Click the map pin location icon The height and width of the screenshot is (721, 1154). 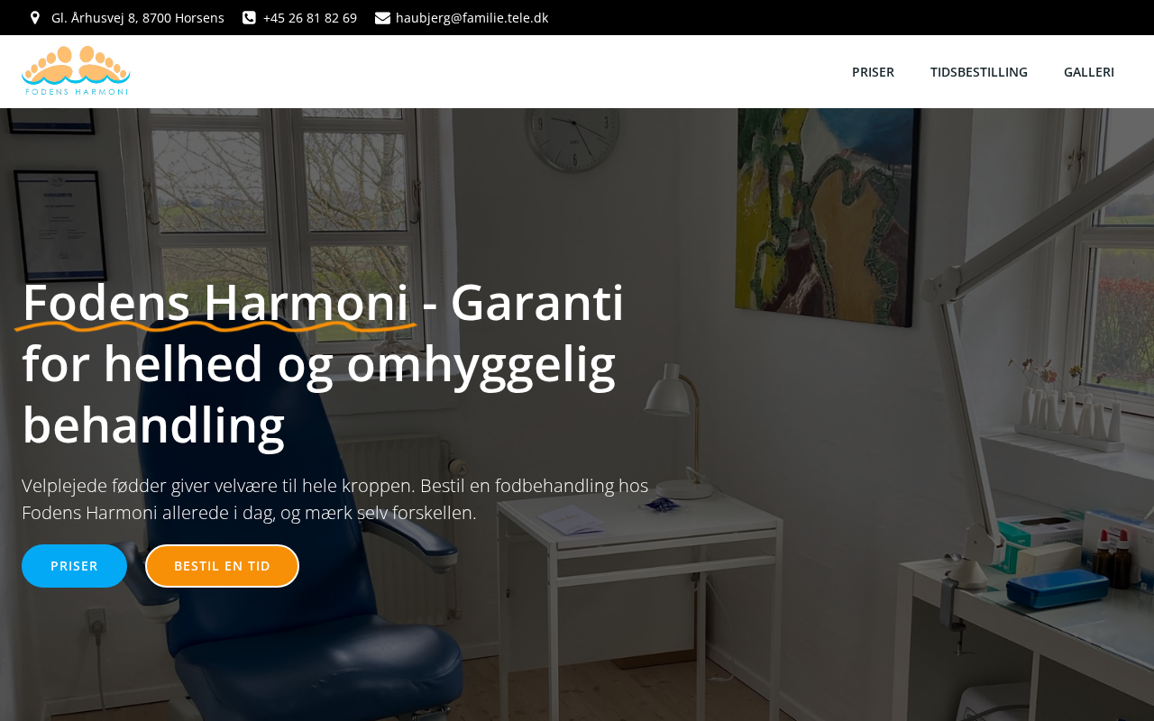[x=35, y=18]
